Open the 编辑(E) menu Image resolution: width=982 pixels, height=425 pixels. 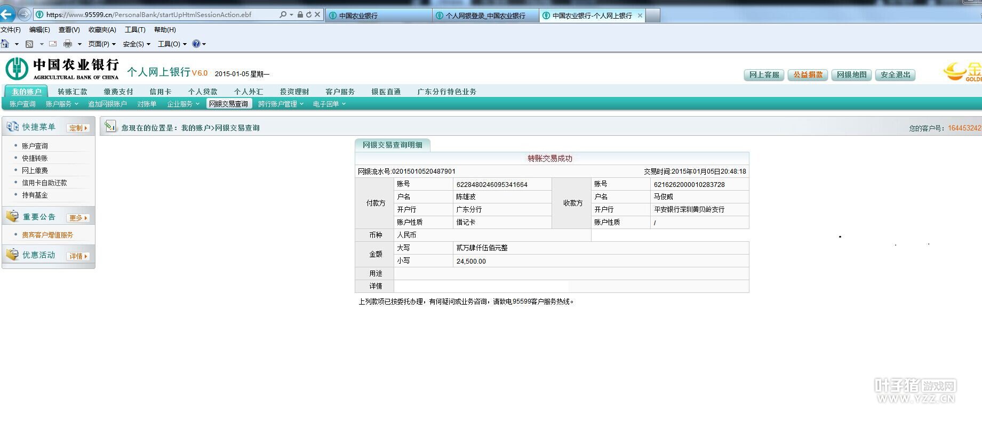coord(39,30)
